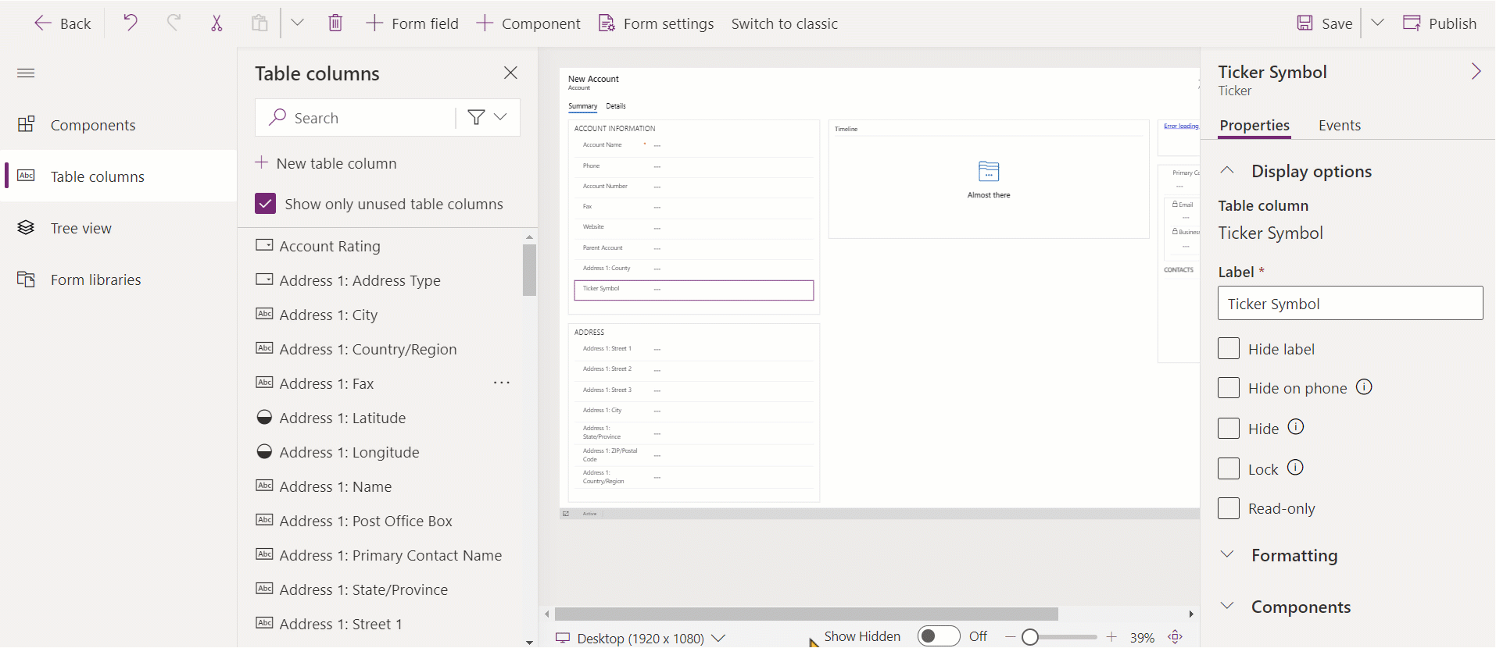The width and height of the screenshot is (1496, 648).
Task: Click the Account Rating column icon
Action: point(264,245)
